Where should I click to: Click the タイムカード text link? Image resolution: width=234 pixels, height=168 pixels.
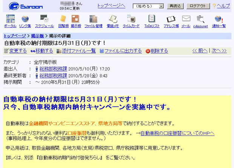click(x=131, y=26)
